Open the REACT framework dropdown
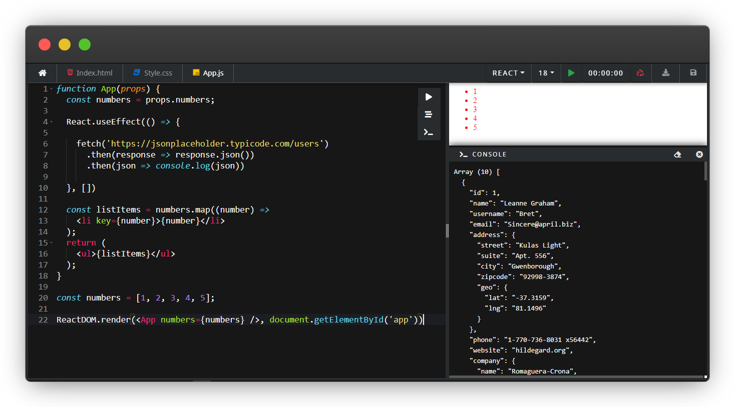This screenshot has height=407, width=735. 508,73
